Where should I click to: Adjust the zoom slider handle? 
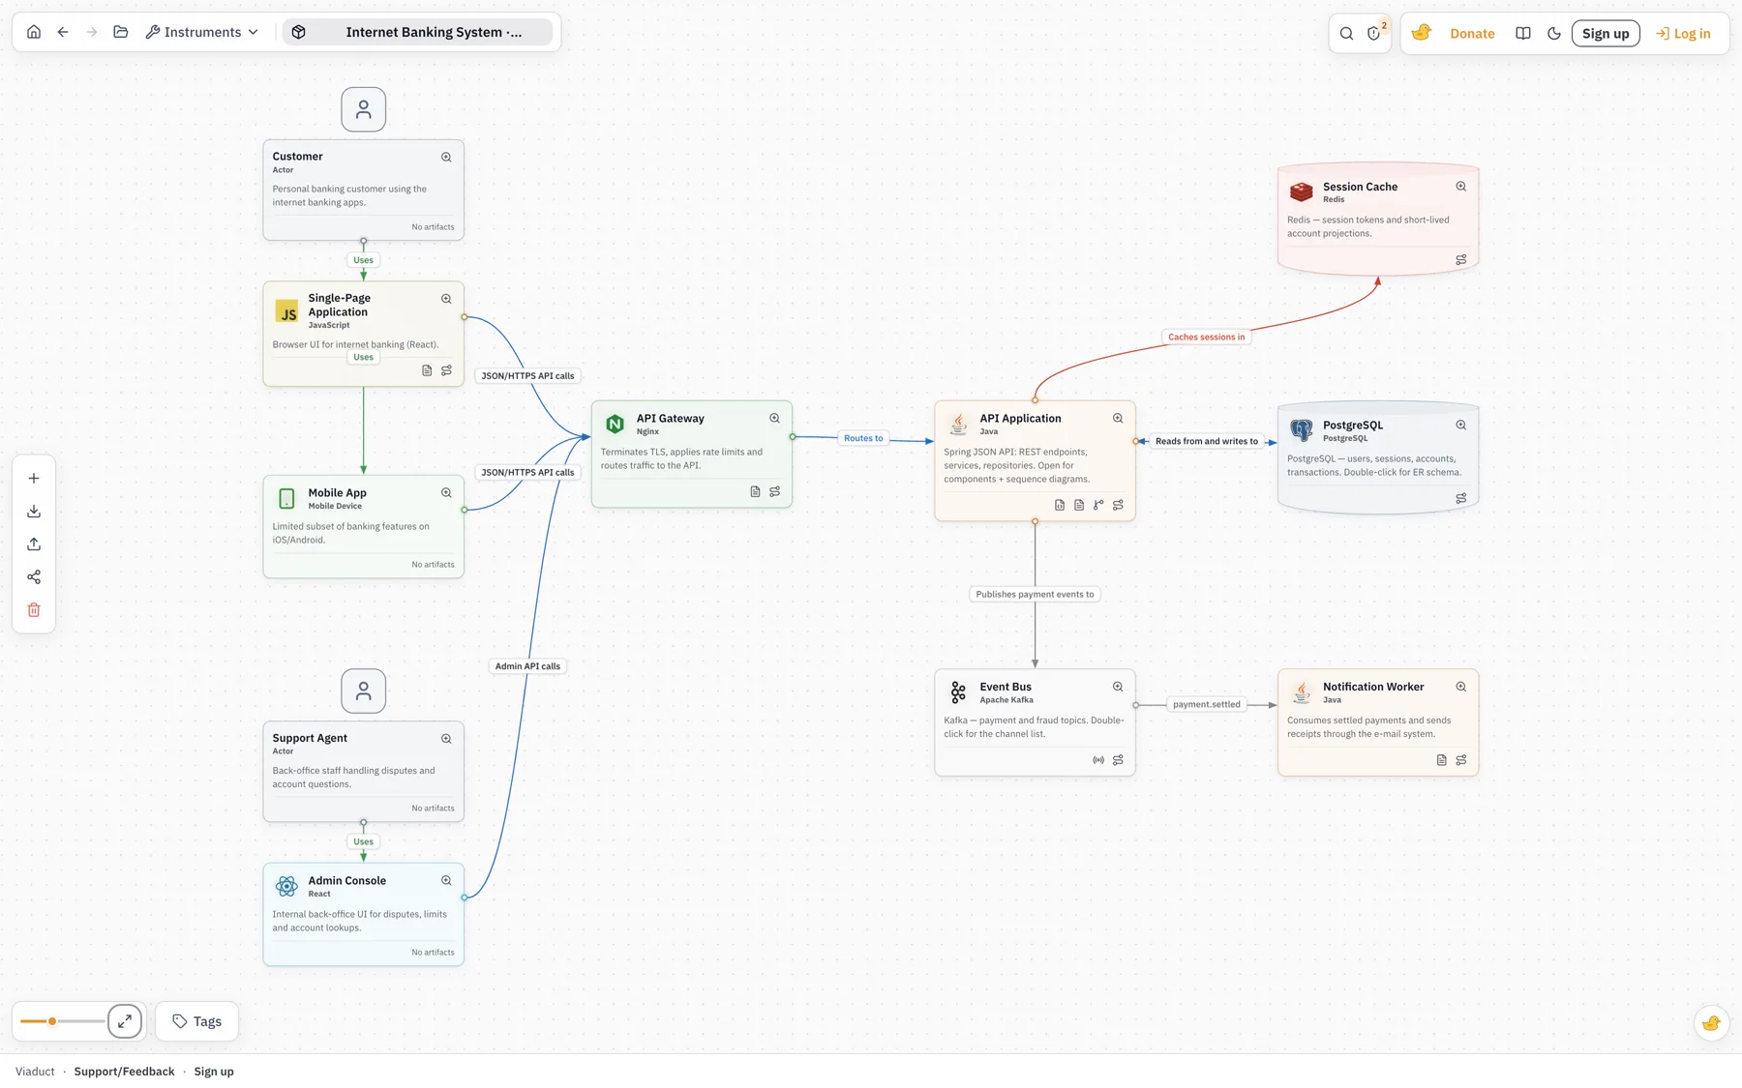click(x=52, y=1021)
